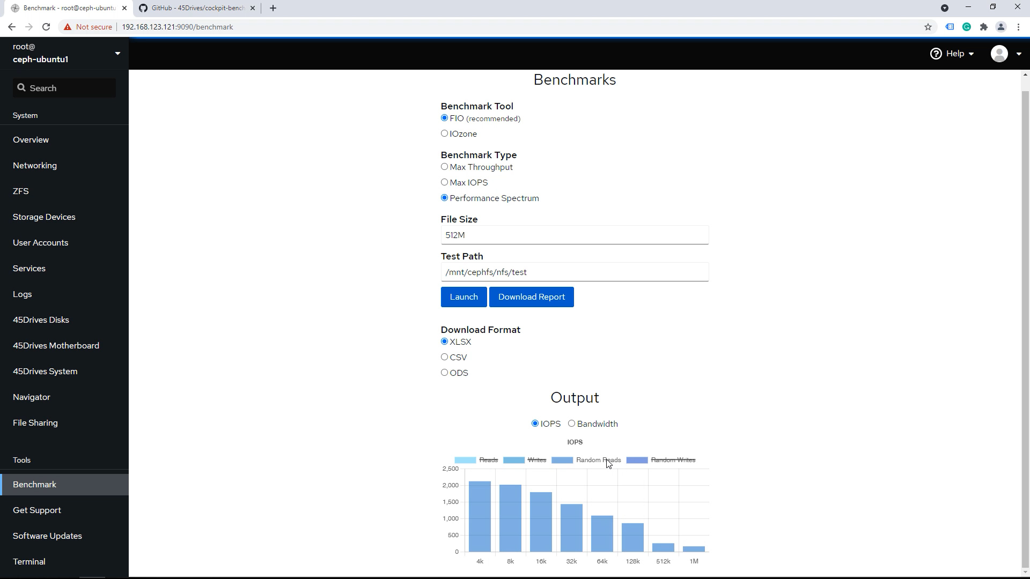Toggle Random Reads legend swatch
Image resolution: width=1030 pixels, height=579 pixels.
[562, 460]
